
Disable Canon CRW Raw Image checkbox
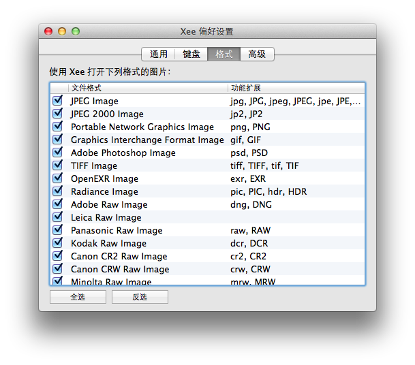[x=57, y=269]
